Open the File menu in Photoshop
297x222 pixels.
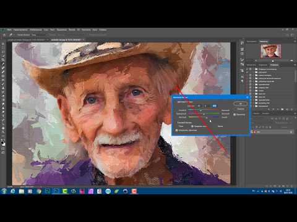click(9, 30)
